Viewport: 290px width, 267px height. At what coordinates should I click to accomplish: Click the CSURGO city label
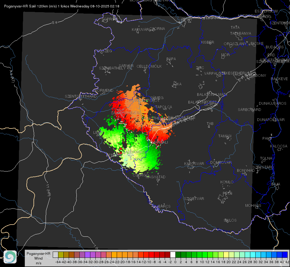141,175
